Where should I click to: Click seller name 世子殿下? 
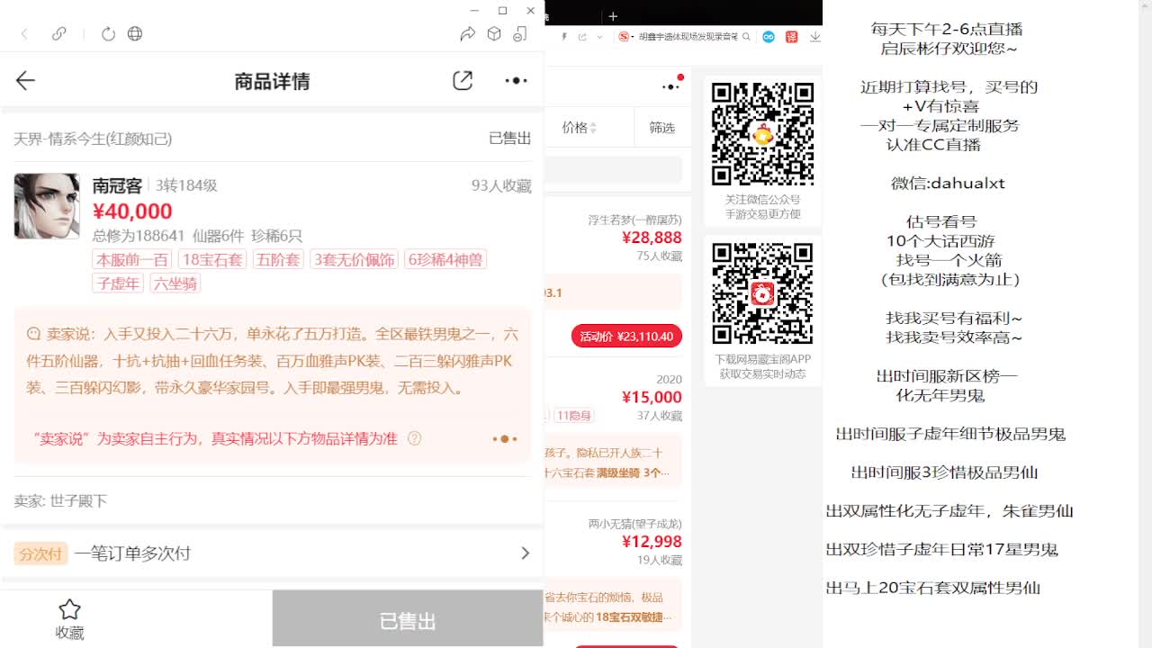[x=78, y=501]
